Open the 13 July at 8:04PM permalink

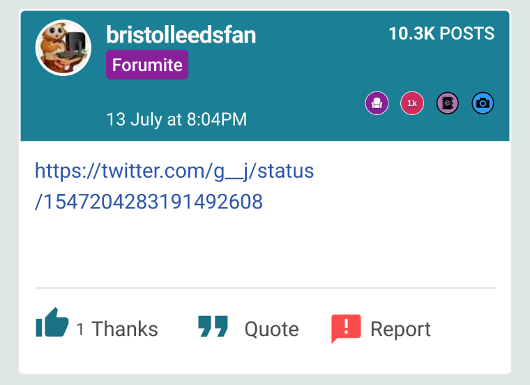pos(176,119)
